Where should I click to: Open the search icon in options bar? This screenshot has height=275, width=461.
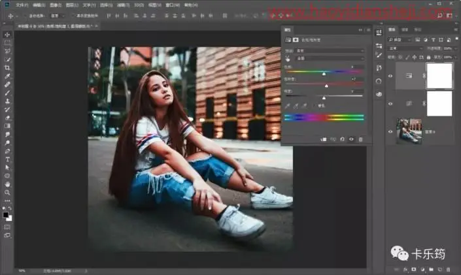(x=440, y=16)
